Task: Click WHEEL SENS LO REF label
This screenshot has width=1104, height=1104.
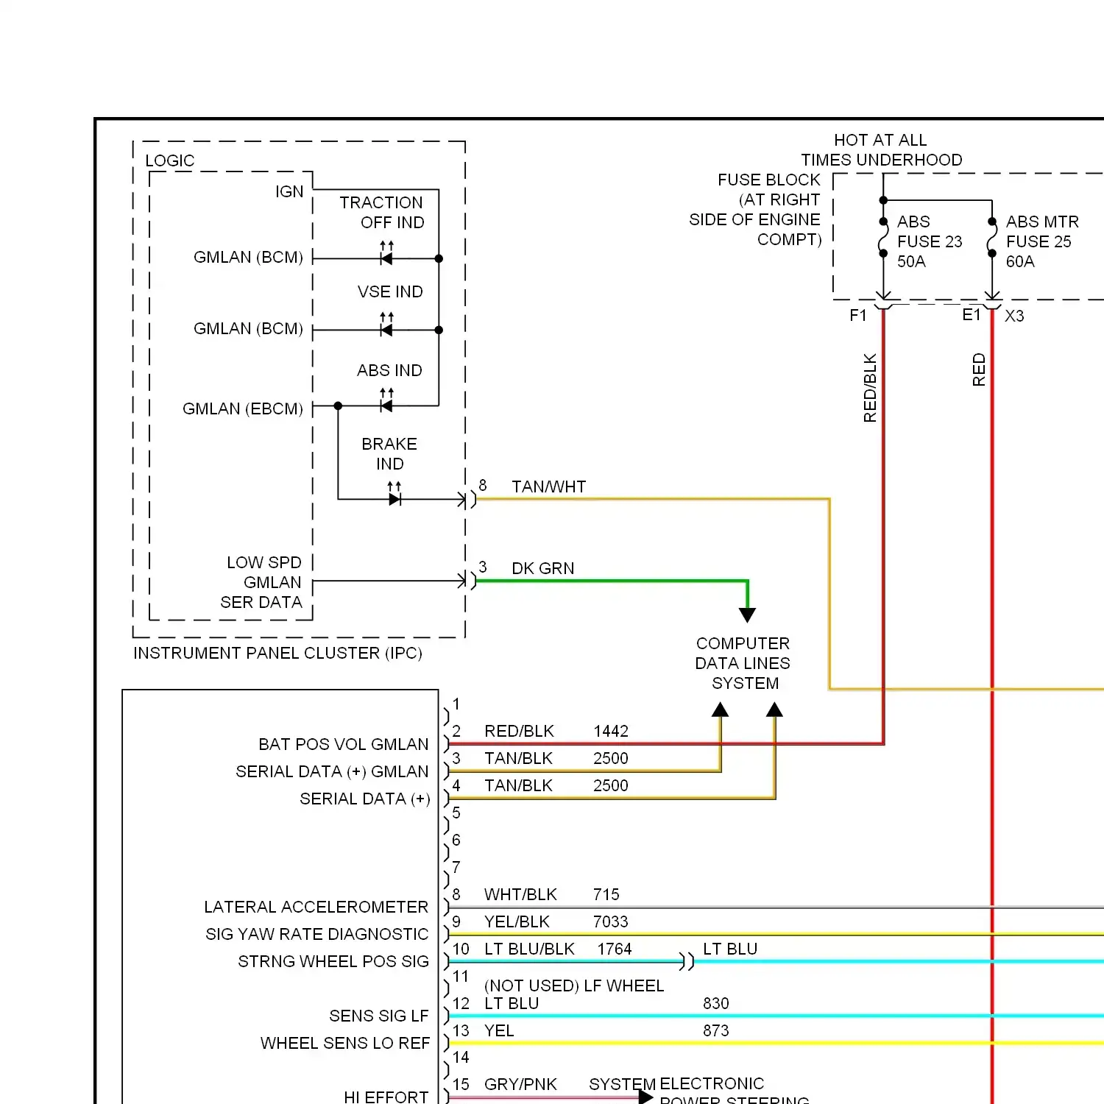Action: tap(345, 1043)
